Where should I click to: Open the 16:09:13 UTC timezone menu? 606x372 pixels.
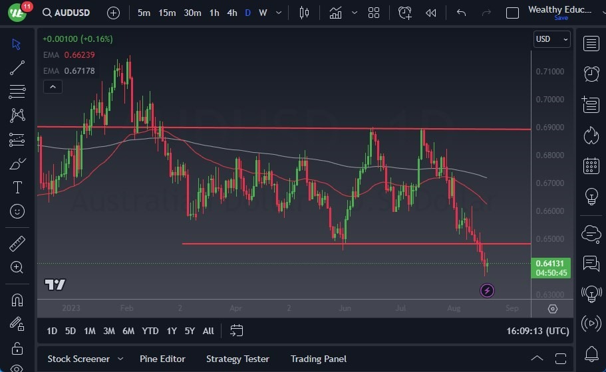click(x=537, y=331)
